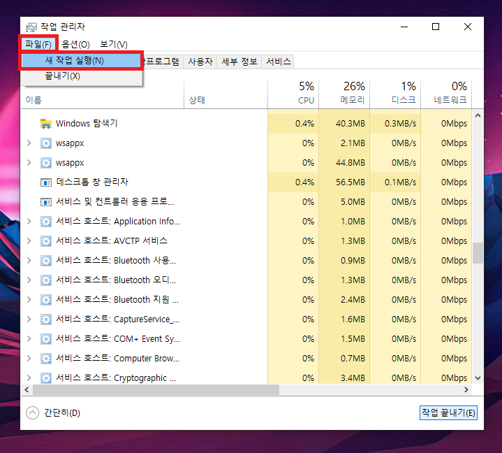The width and height of the screenshot is (502, 453).
Task: Expand the second wsappx row (44.8MB)
Action: click(29, 163)
